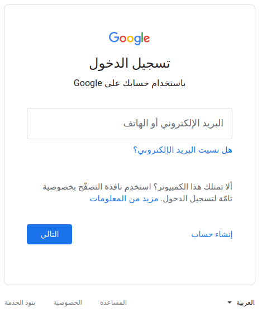Open the هل نسيت البريد الإلكتروني؟ link
Viewport: 262px width, 312px height.
(183, 150)
